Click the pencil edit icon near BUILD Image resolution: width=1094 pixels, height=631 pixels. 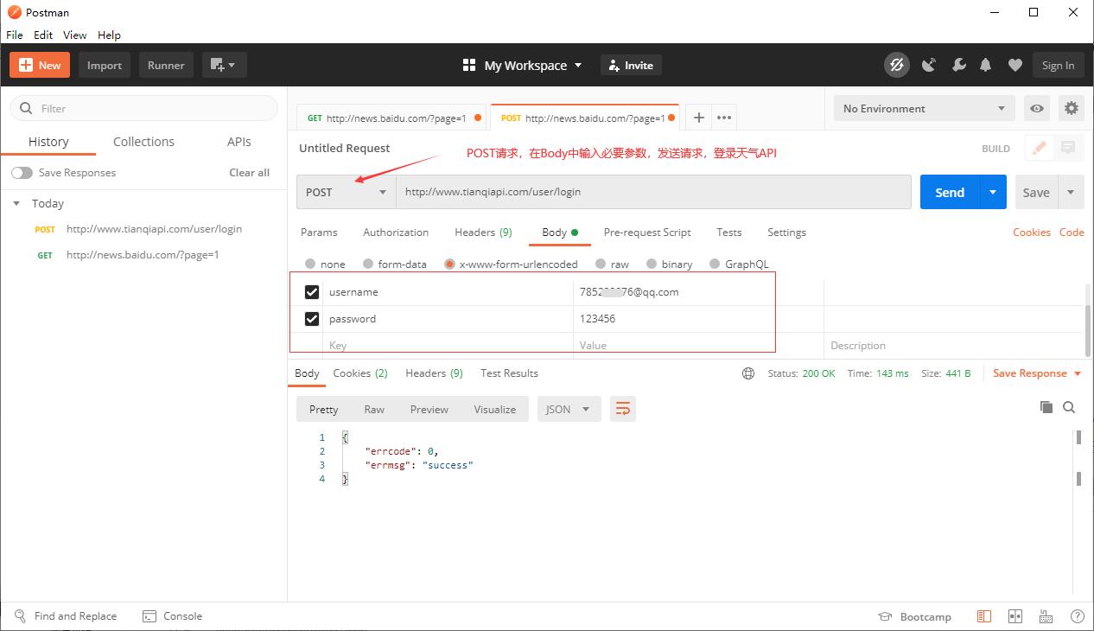1040,148
